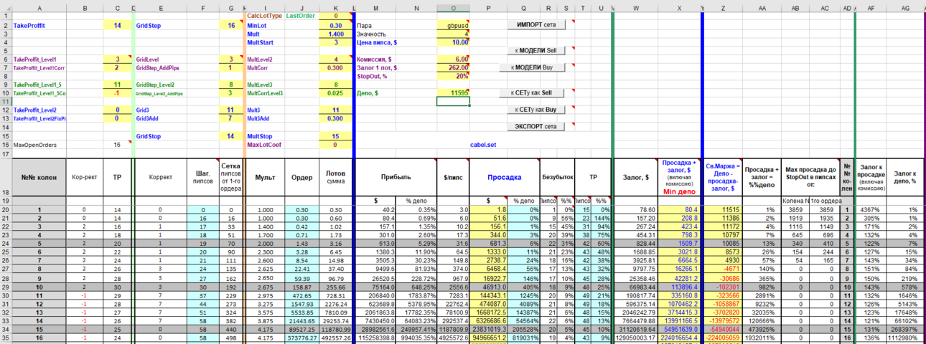
Task: Click the Залог, $ table header
Action: pos(636,176)
